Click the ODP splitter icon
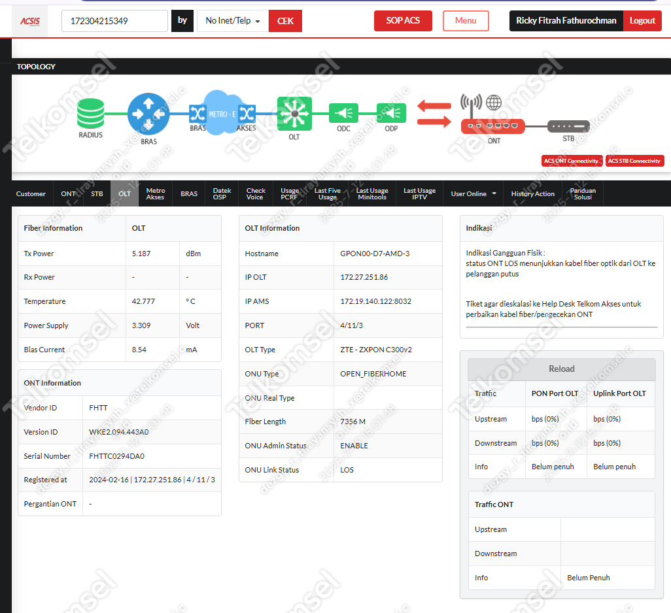This screenshot has height=613, width=671. pos(391,113)
